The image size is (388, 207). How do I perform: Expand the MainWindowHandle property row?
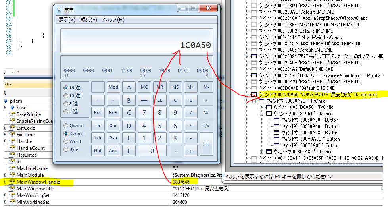tap(5, 182)
